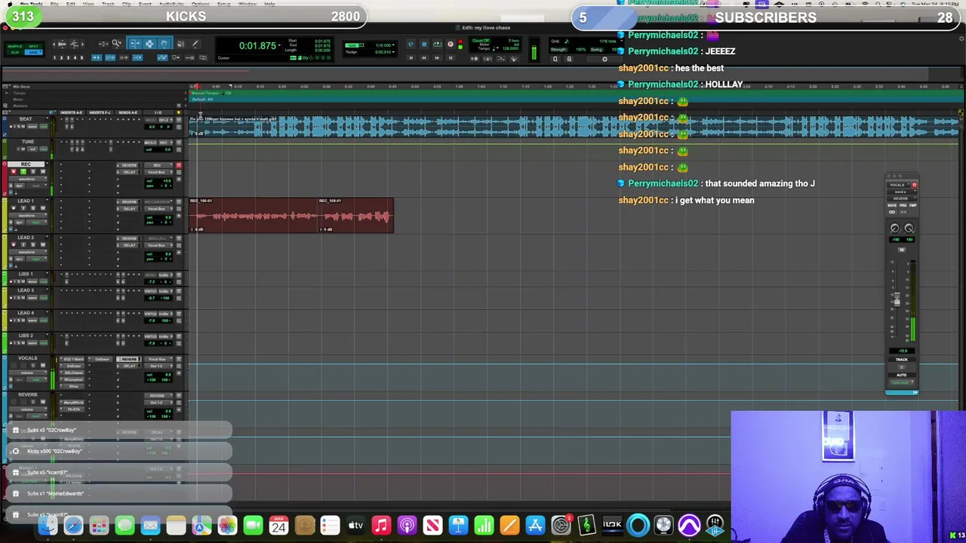Select the Zoomer tool magnifier
Image resolution: width=966 pixels, height=543 pixels.
pos(116,44)
